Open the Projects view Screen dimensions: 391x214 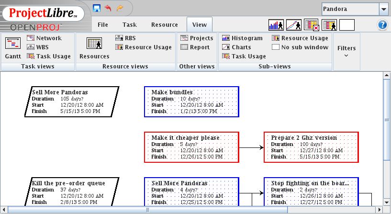pyautogui.click(x=197, y=38)
